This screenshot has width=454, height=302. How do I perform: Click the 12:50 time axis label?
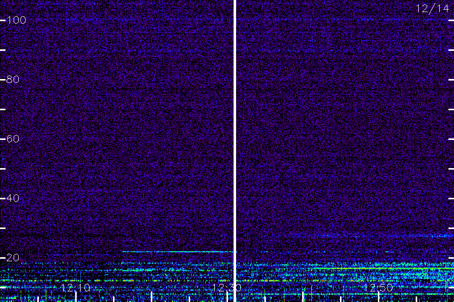[378, 287]
